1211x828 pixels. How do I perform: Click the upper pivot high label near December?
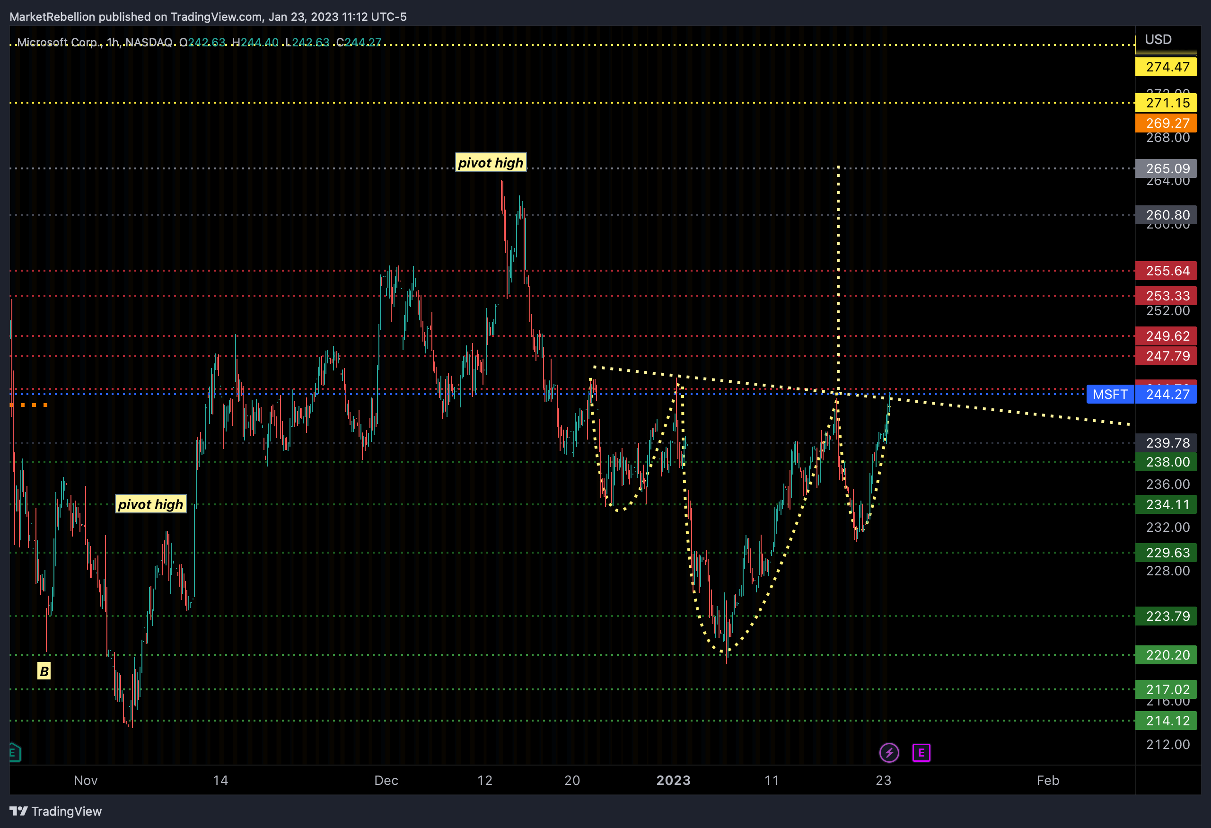(491, 163)
